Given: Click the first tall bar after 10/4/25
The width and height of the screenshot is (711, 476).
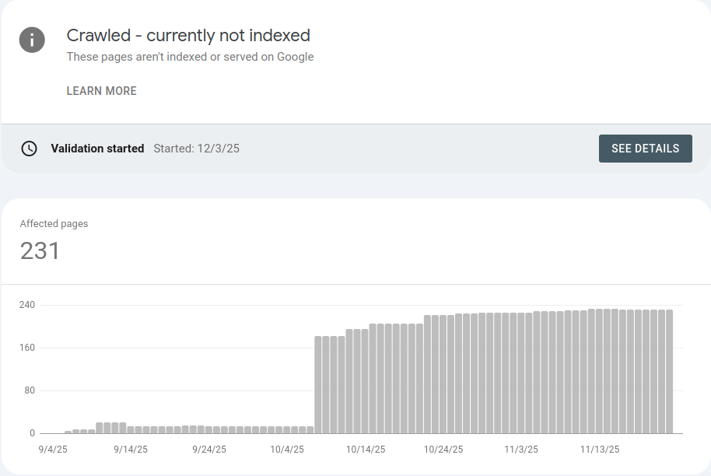Looking at the screenshot, I should [318, 385].
